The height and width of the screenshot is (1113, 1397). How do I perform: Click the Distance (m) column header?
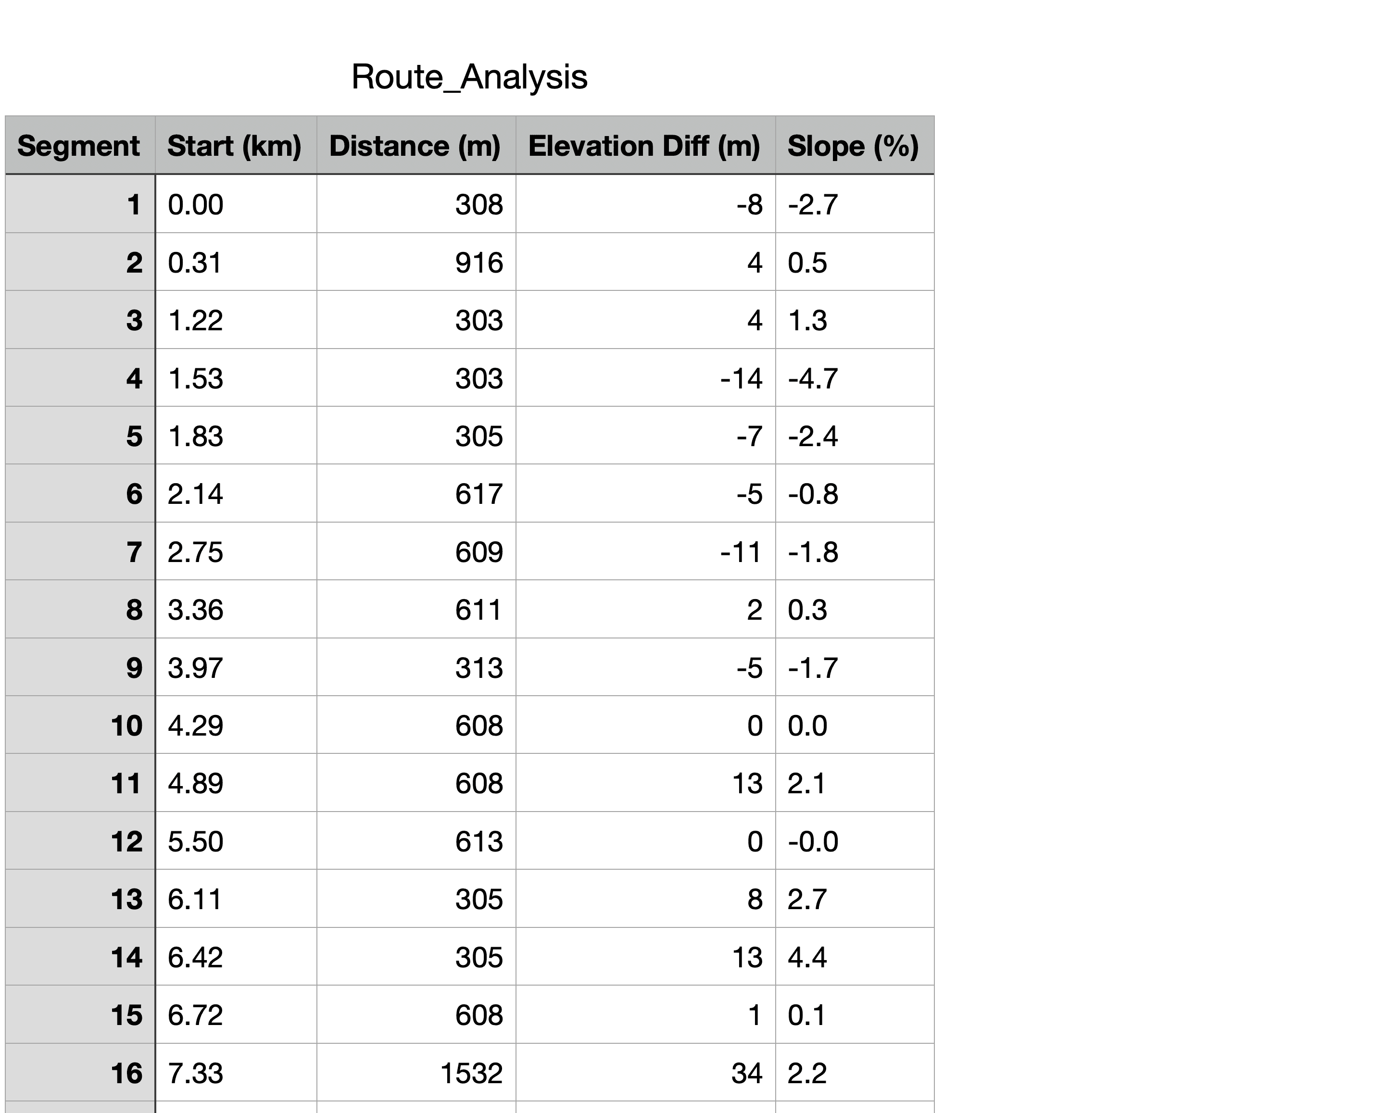415,146
